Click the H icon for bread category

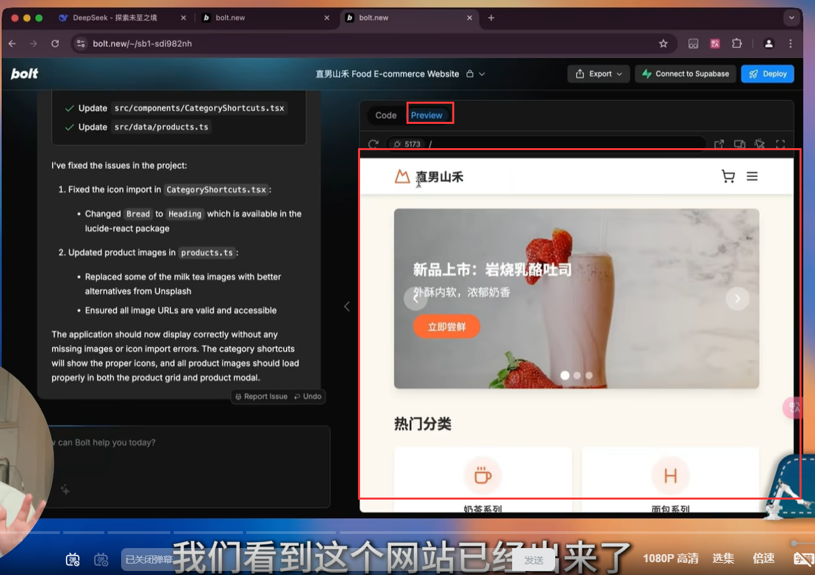670,475
